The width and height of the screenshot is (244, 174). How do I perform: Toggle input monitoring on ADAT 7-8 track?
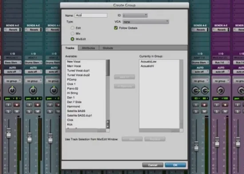[x=196, y=105]
